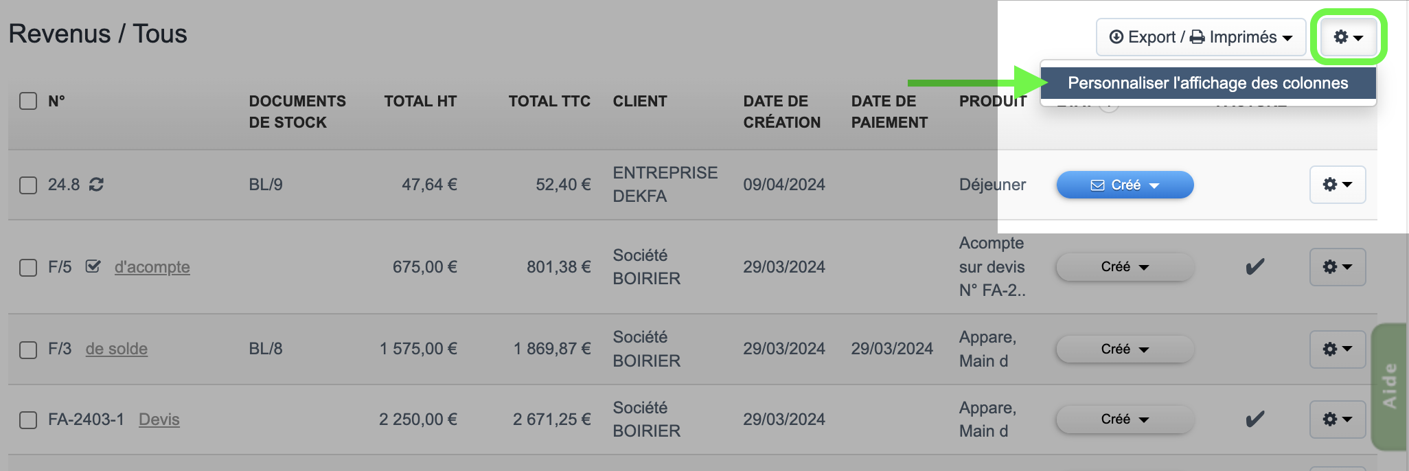Open Créé status dropdown for F/3 row

click(1125, 349)
